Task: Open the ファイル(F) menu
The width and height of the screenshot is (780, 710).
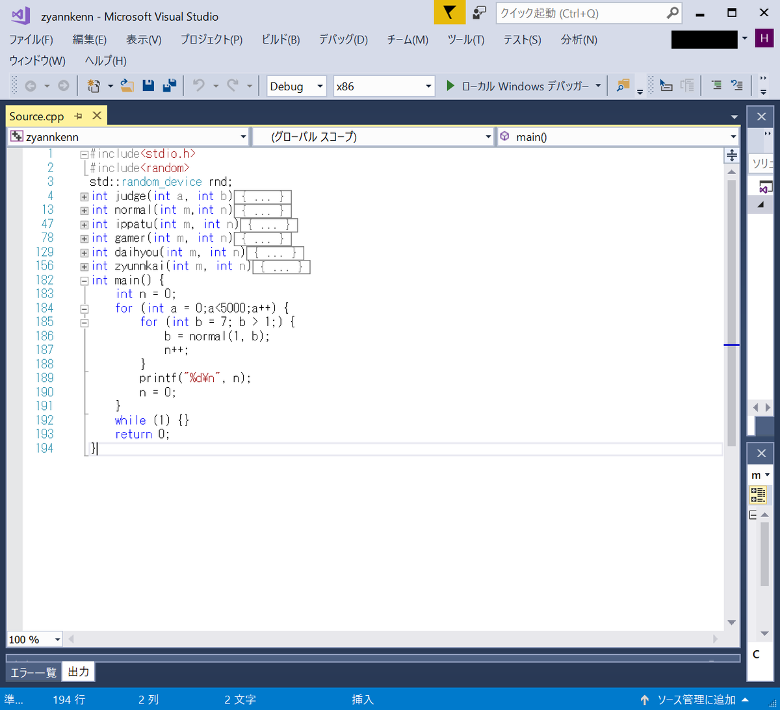Action: click(x=31, y=40)
